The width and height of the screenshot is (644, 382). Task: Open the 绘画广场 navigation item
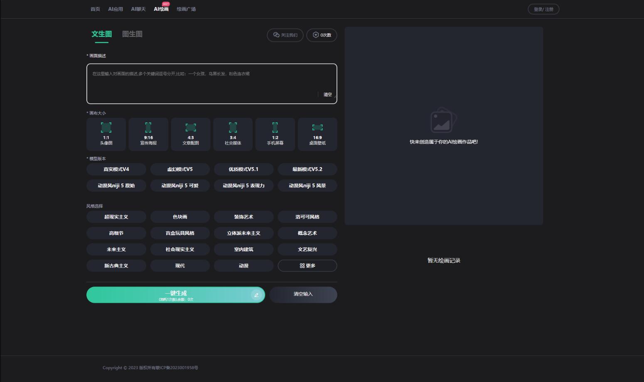pos(186,9)
